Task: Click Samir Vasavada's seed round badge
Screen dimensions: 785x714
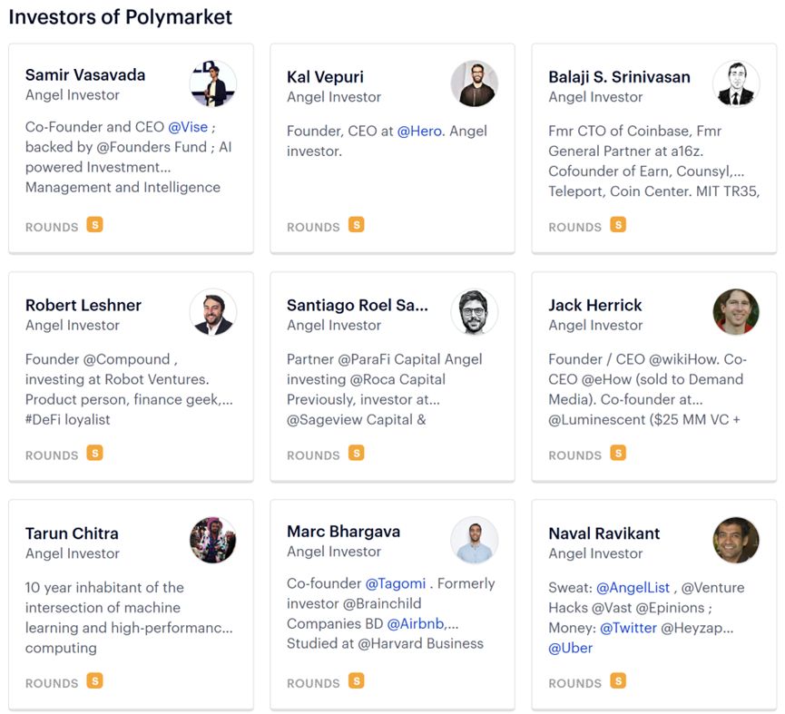Action: [94, 225]
